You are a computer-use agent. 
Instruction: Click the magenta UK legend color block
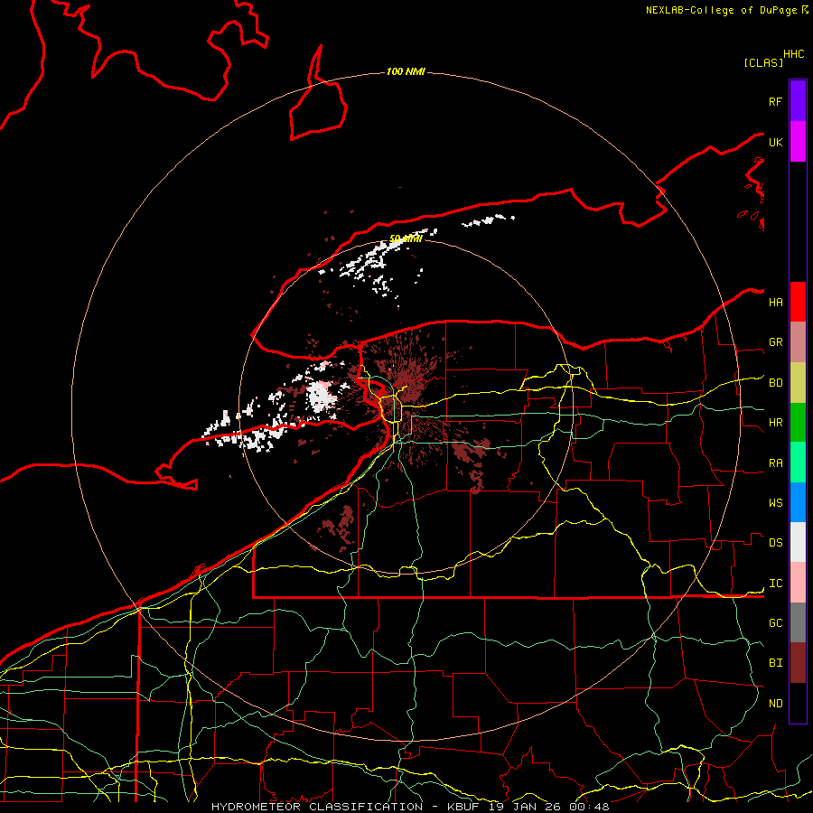[x=798, y=142]
